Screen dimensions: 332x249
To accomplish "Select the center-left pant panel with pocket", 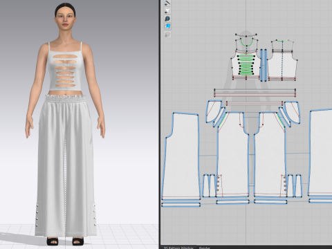I will click(x=233, y=154).
